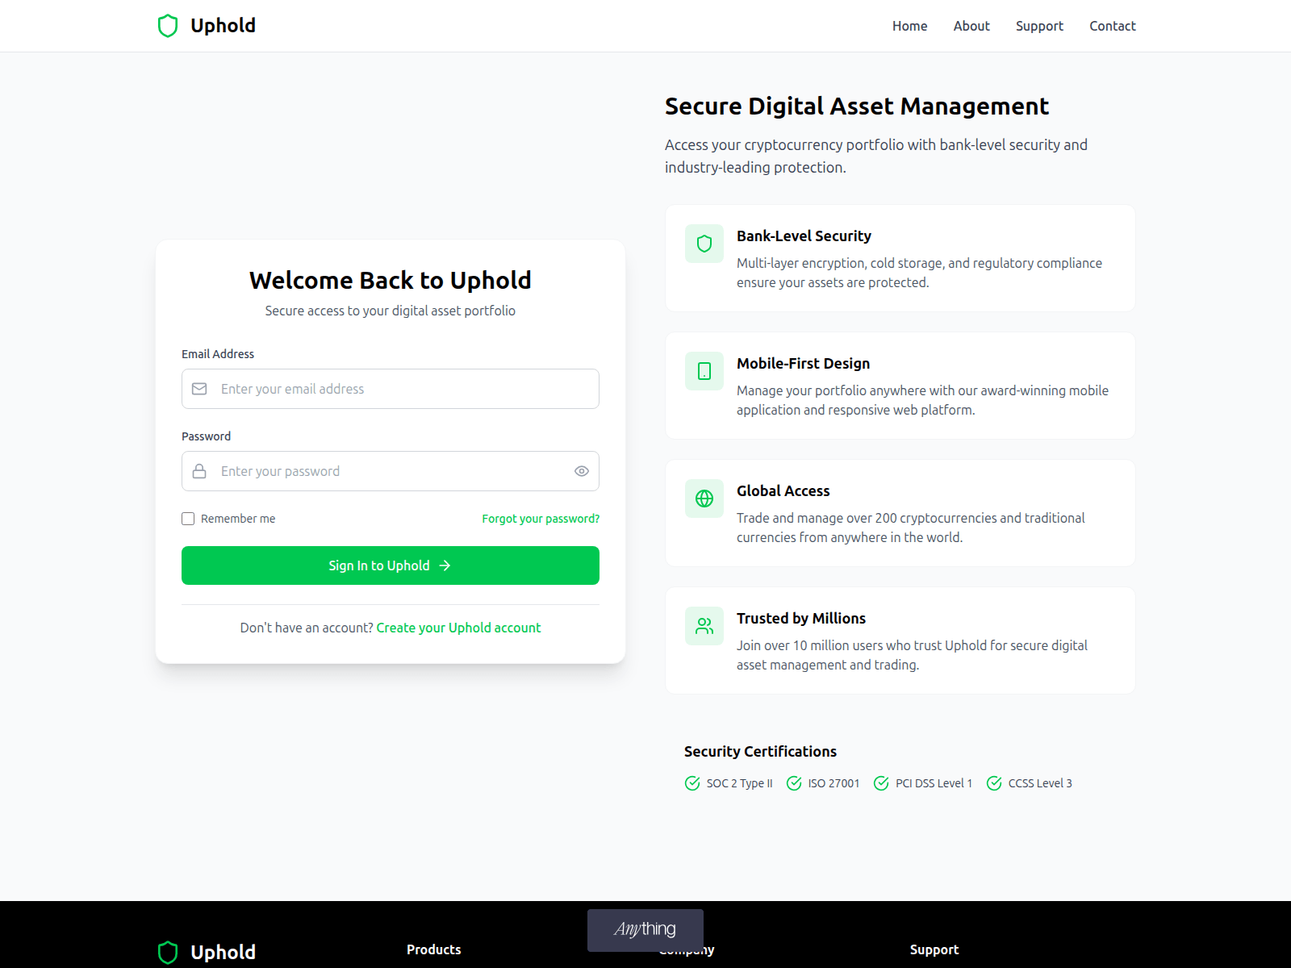Click the lock icon in password field
The width and height of the screenshot is (1291, 968).
click(x=199, y=471)
